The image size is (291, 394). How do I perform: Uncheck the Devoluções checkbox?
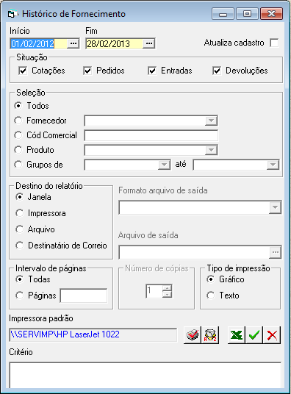[x=217, y=71]
